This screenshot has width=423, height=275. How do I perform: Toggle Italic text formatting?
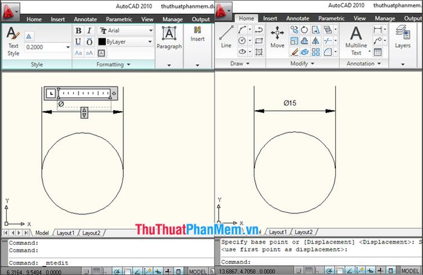point(89,30)
